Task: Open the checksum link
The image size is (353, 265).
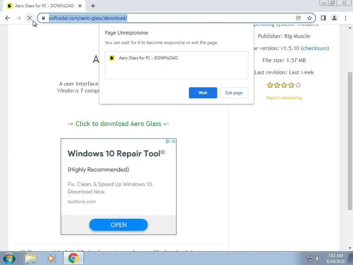Action: coord(315,48)
